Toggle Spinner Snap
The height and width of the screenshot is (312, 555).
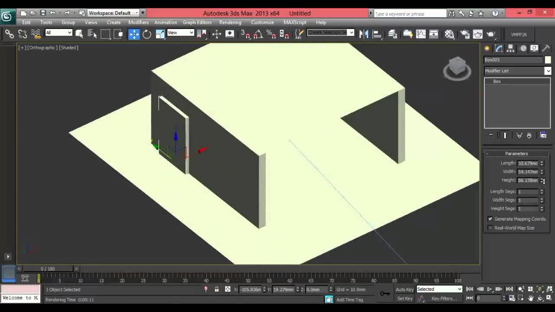tap(284, 34)
